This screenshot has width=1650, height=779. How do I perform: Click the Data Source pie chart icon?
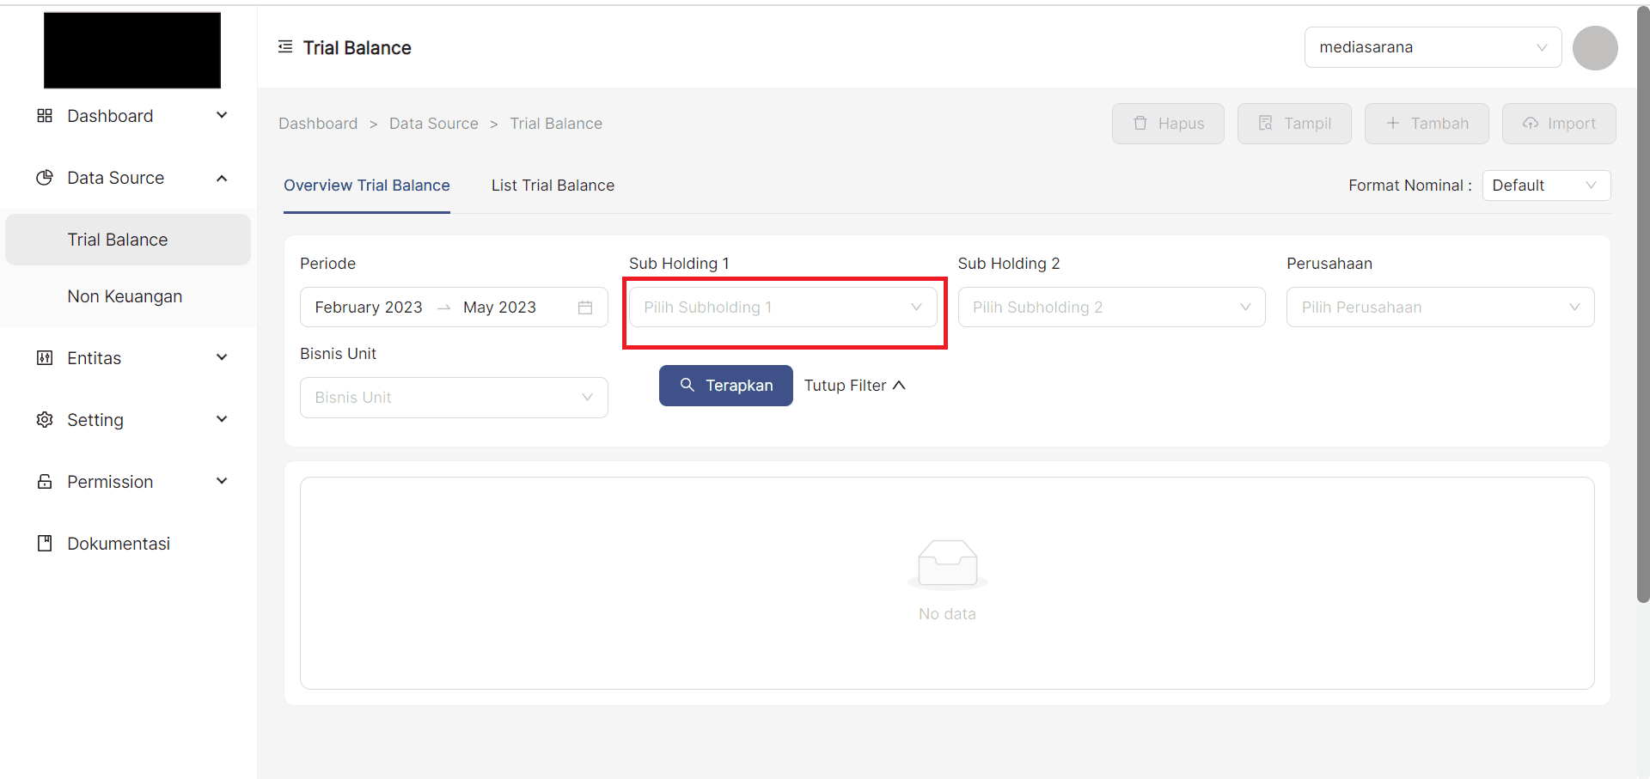[45, 178]
